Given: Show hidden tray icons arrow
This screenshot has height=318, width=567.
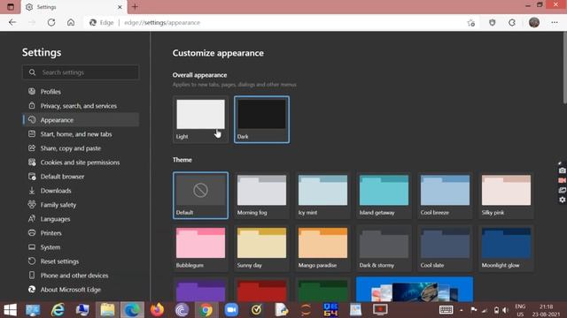Looking at the screenshot, I should pyautogui.click(x=461, y=310).
